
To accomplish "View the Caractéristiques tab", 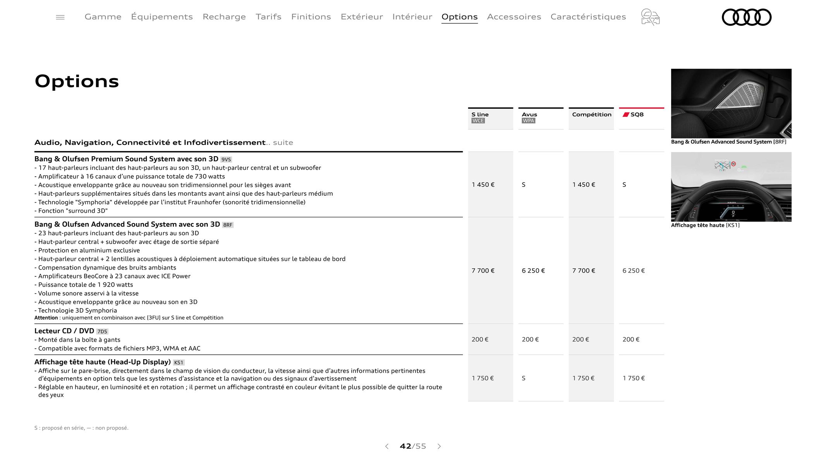I will tap(588, 17).
